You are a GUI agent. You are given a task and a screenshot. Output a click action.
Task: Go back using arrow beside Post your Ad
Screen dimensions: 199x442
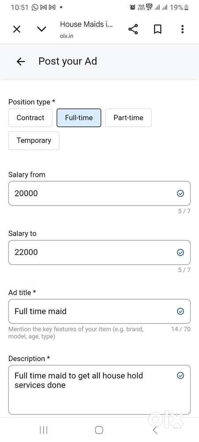point(21,61)
